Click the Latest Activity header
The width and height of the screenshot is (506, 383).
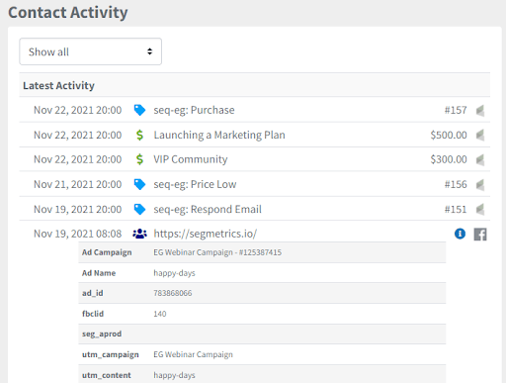click(x=58, y=85)
